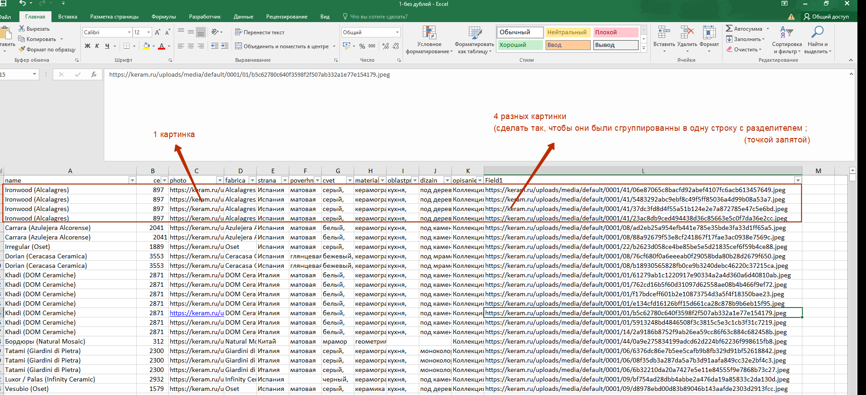Image resolution: width=866 pixels, height=395 pixels.
Task: Open the Общий number format dropdown
Action: click(x=397, y=32)
